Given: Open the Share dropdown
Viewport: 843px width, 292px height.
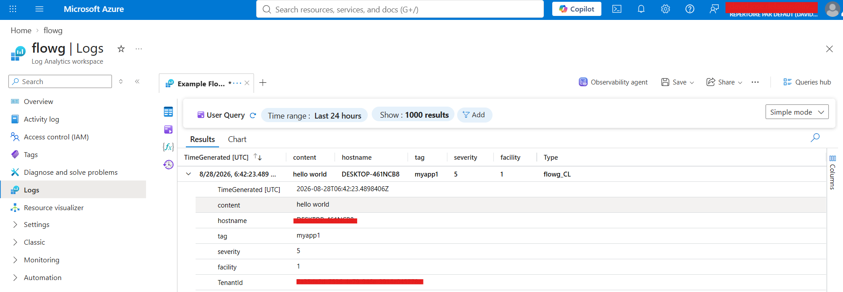Looking at the screenshot, I should point(724,82).
